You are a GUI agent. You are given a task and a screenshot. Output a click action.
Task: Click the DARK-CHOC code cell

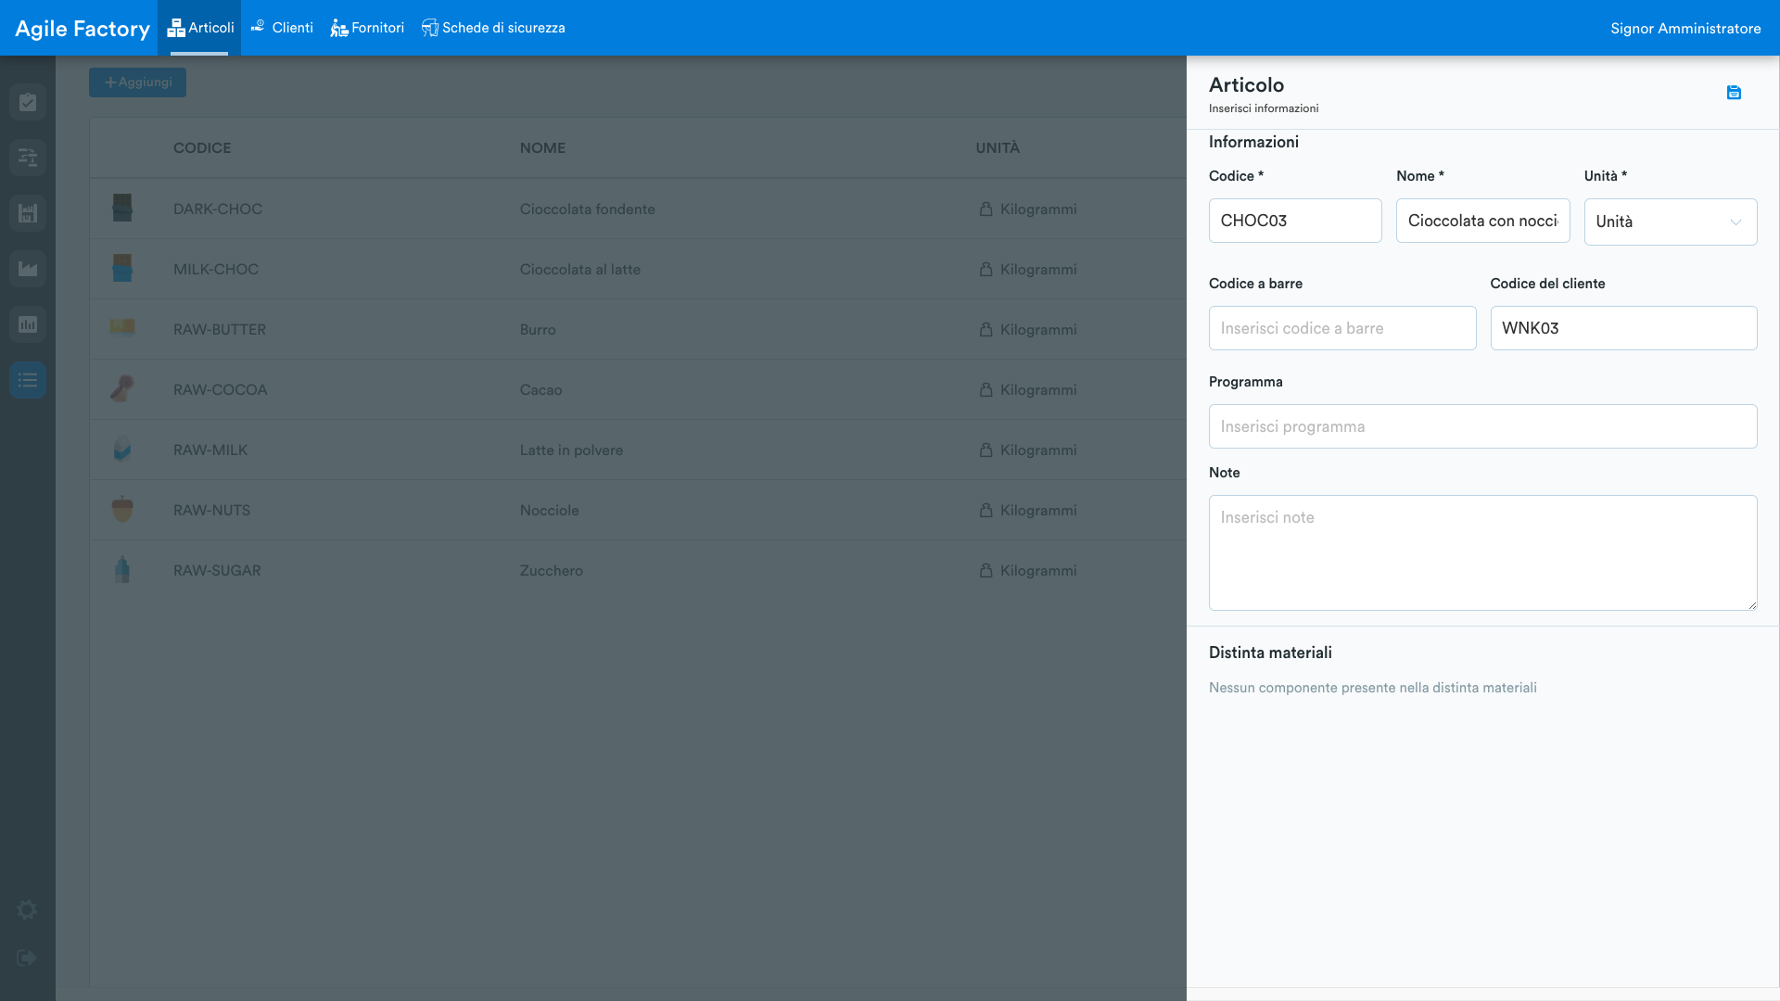pos(218,209)
